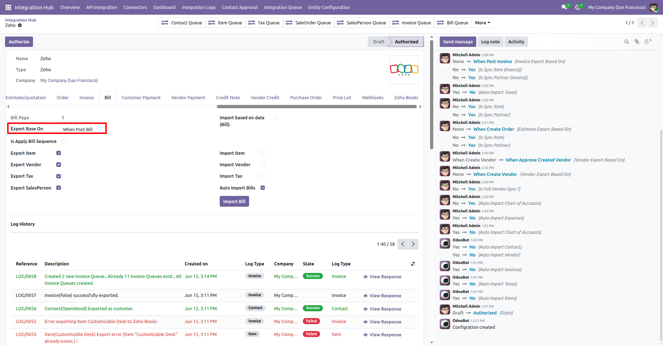The height and width of the screenshot is (346, 663).
Task: Enable the Import Item checkbox
Action: point(263,153)
